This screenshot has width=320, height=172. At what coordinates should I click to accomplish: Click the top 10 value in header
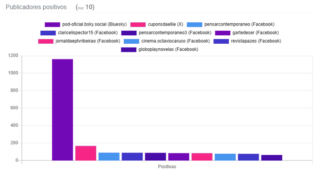coord(89,7)
